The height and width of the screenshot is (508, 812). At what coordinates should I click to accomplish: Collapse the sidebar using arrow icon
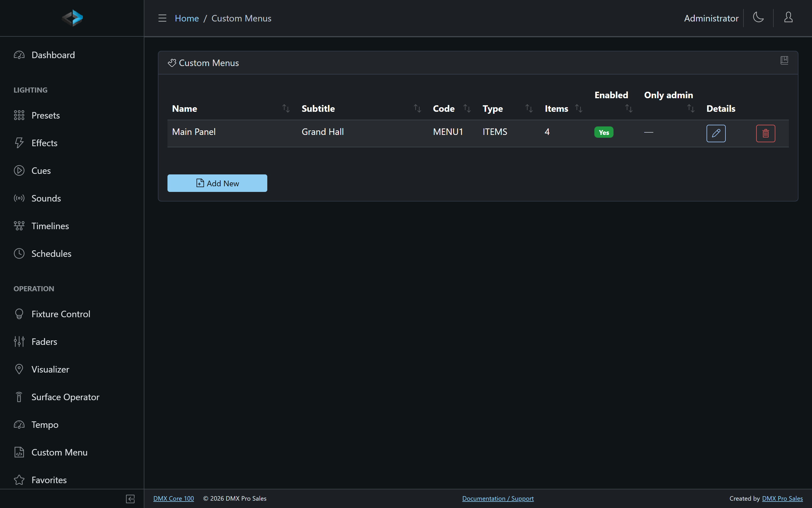(x=130, y=499)
